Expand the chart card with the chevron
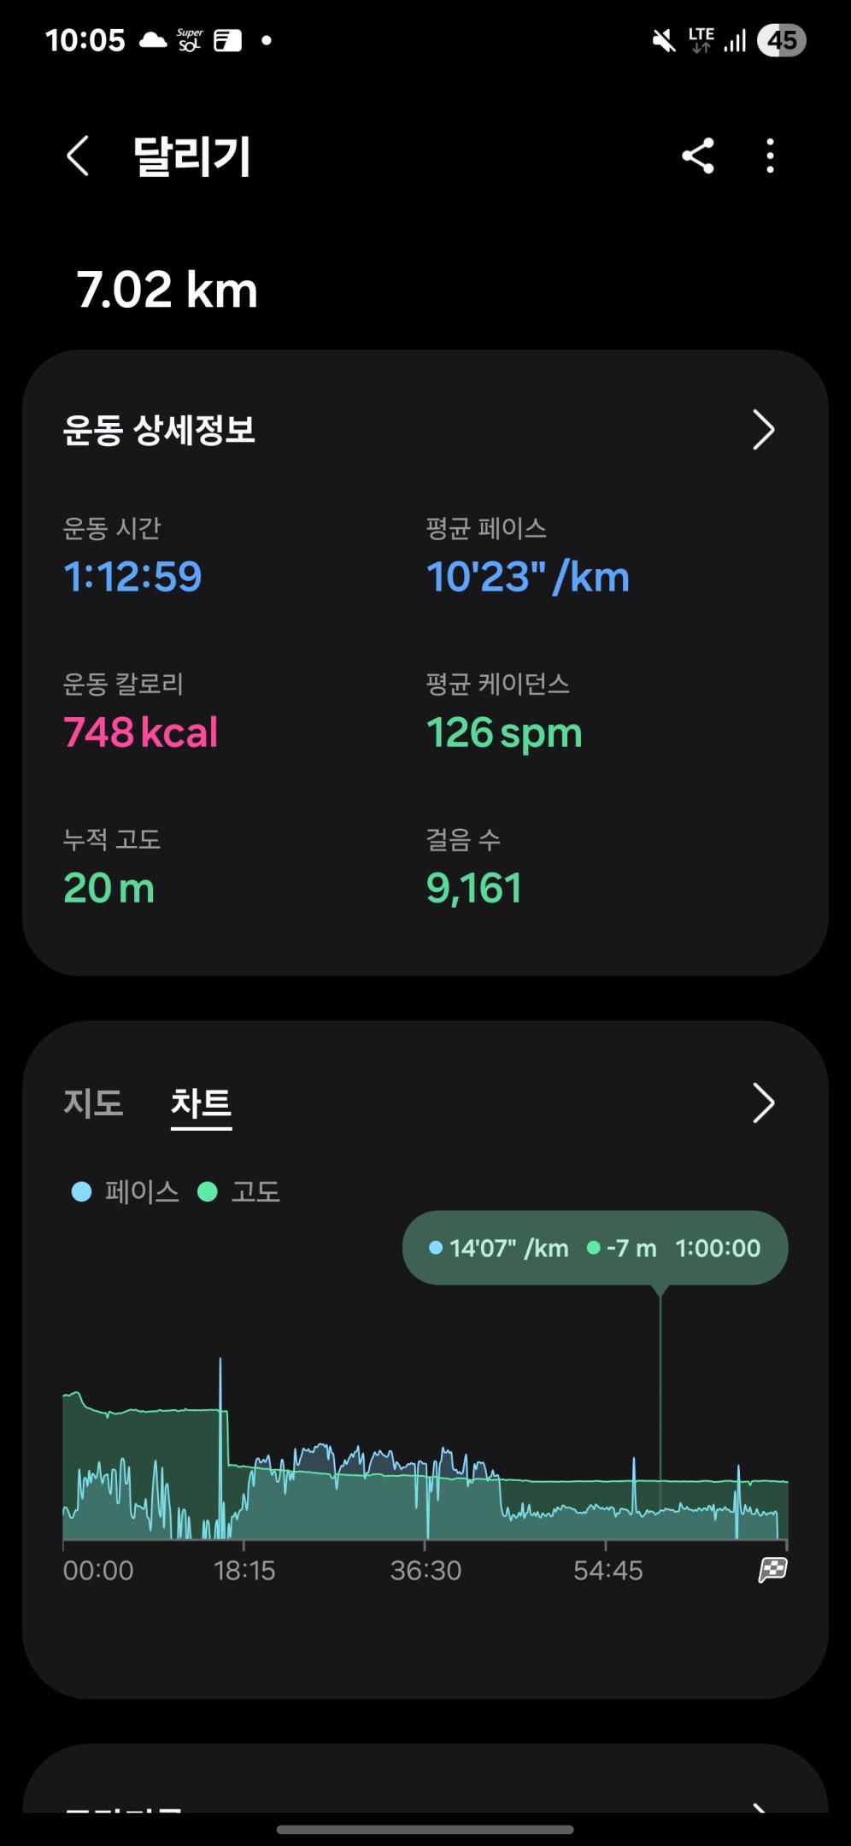Screen dimensions: 851x1846 point(762,1102)
